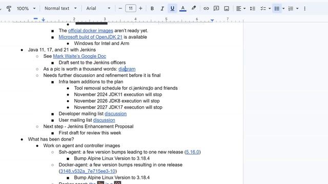Open the highlight color pen tool
This screenshot has width=328, height=184.
pos(194,8)
